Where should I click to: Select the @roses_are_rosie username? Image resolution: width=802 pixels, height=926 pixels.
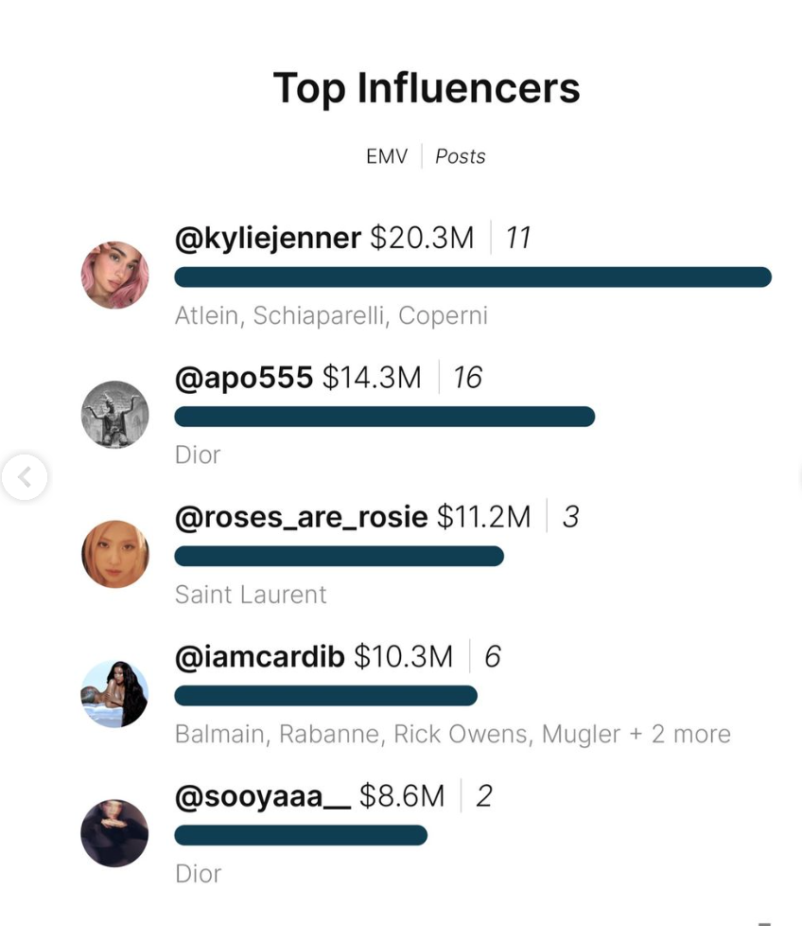[x=302, y=517]
